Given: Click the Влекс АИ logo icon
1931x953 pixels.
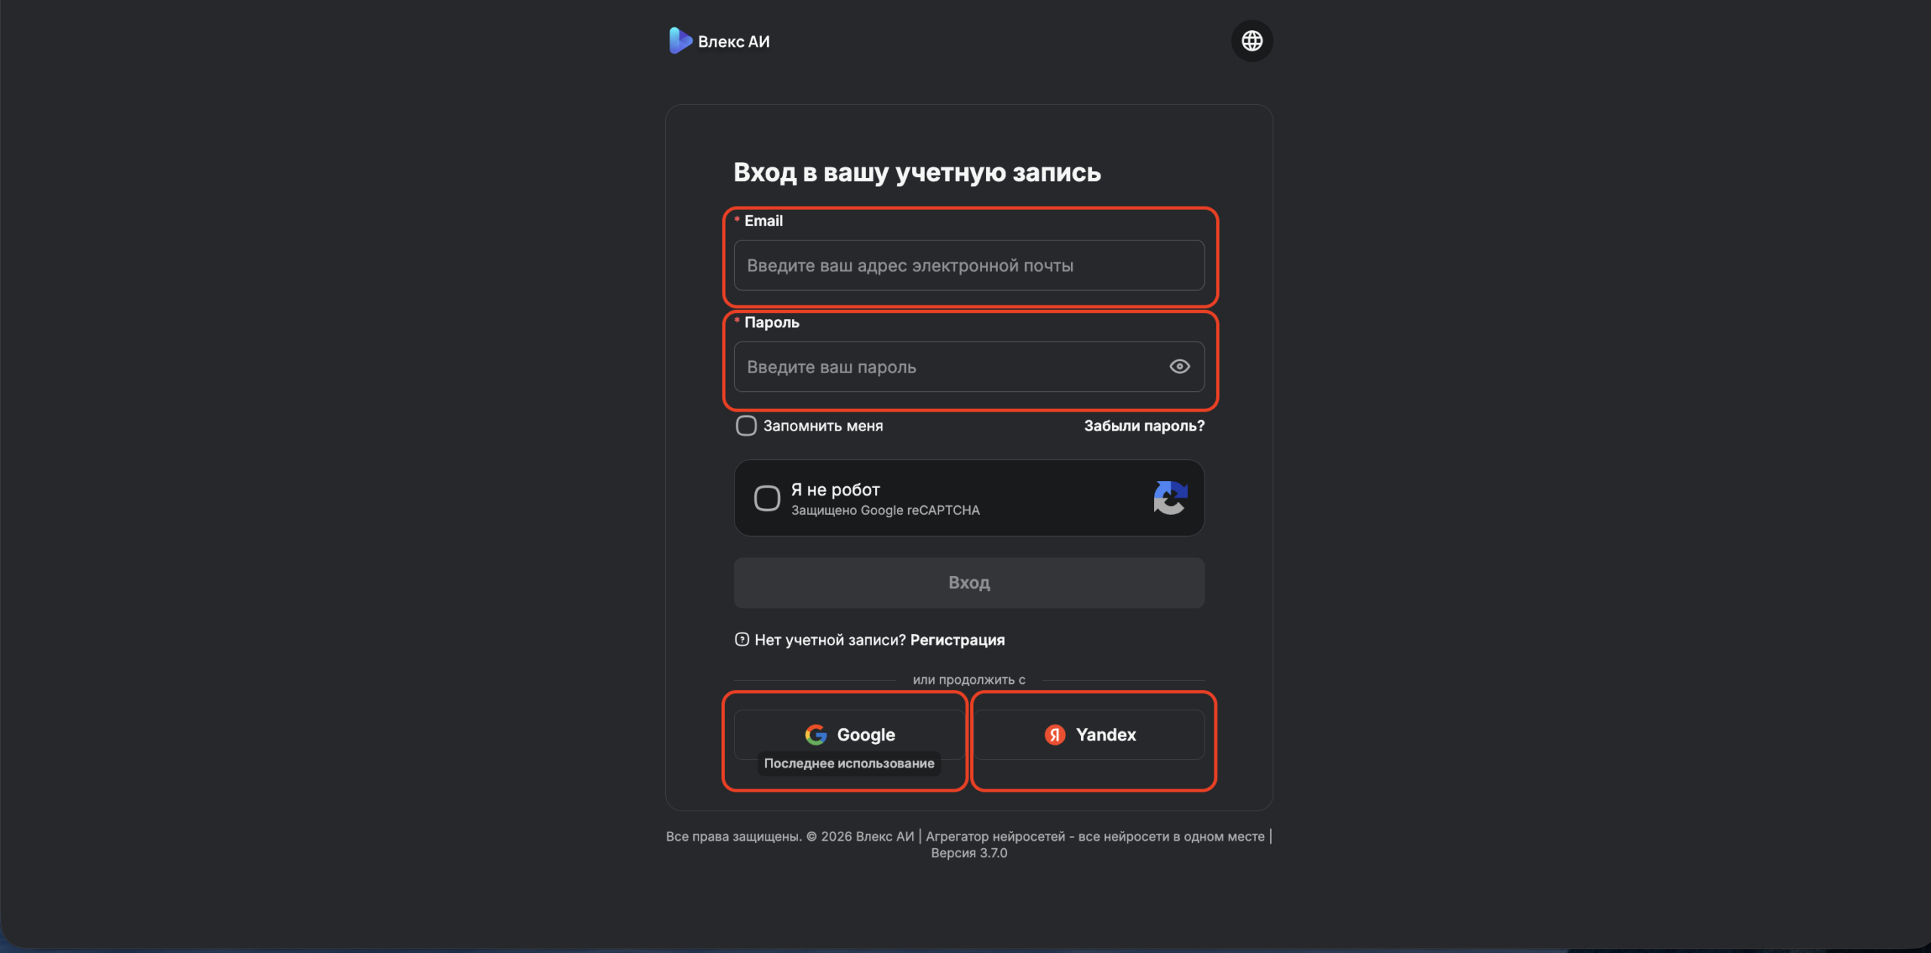Looking at the screenshot, I should coord(680,41).
